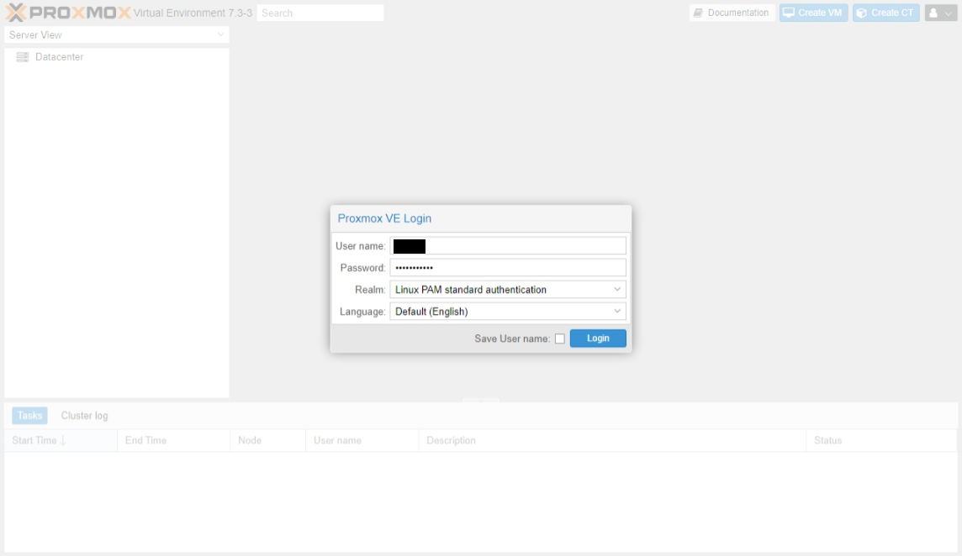Open the Realm dropdown

617,290
